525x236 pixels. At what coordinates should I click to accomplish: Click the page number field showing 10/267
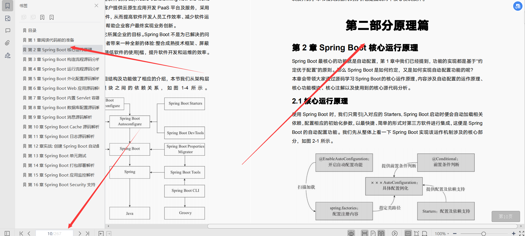tap(54, 233)
